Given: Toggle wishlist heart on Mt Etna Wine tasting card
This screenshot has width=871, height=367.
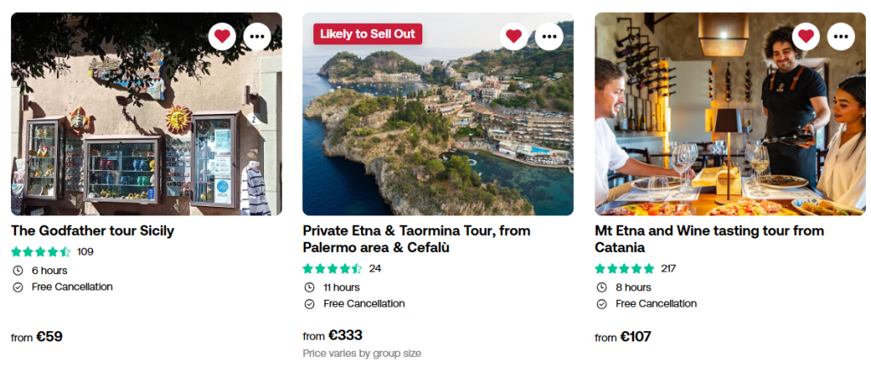Looking at the screenshot, I should [805, 36].
